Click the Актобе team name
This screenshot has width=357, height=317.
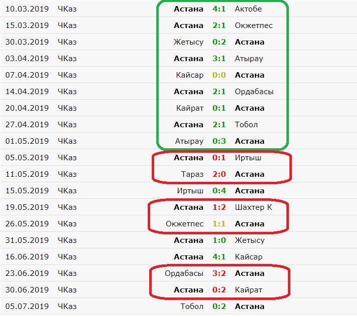[x=248, y=9]
